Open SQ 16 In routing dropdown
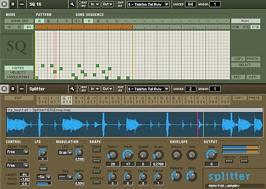 click(x=94, y=4)
